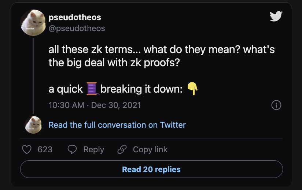302x190 pixels.
Task: Click the Copy link text
Action: click(x=150, y=149)
